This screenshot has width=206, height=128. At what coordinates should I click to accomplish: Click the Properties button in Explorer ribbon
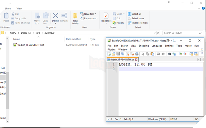(x=106, y=18)
